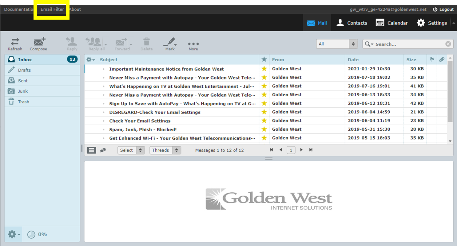Compose a new email message
457x246 pixels.
(x=38, y=44)
